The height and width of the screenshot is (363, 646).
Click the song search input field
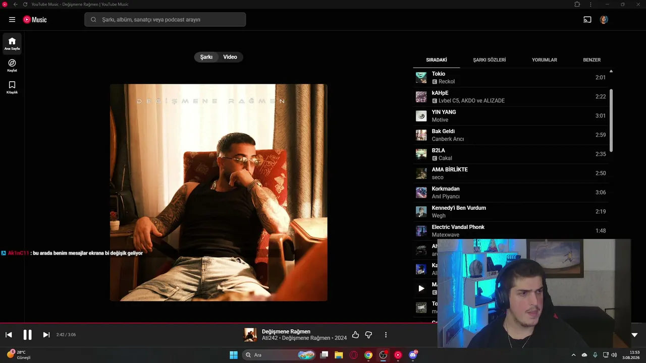pyautogui.click(x=165, y=20)
